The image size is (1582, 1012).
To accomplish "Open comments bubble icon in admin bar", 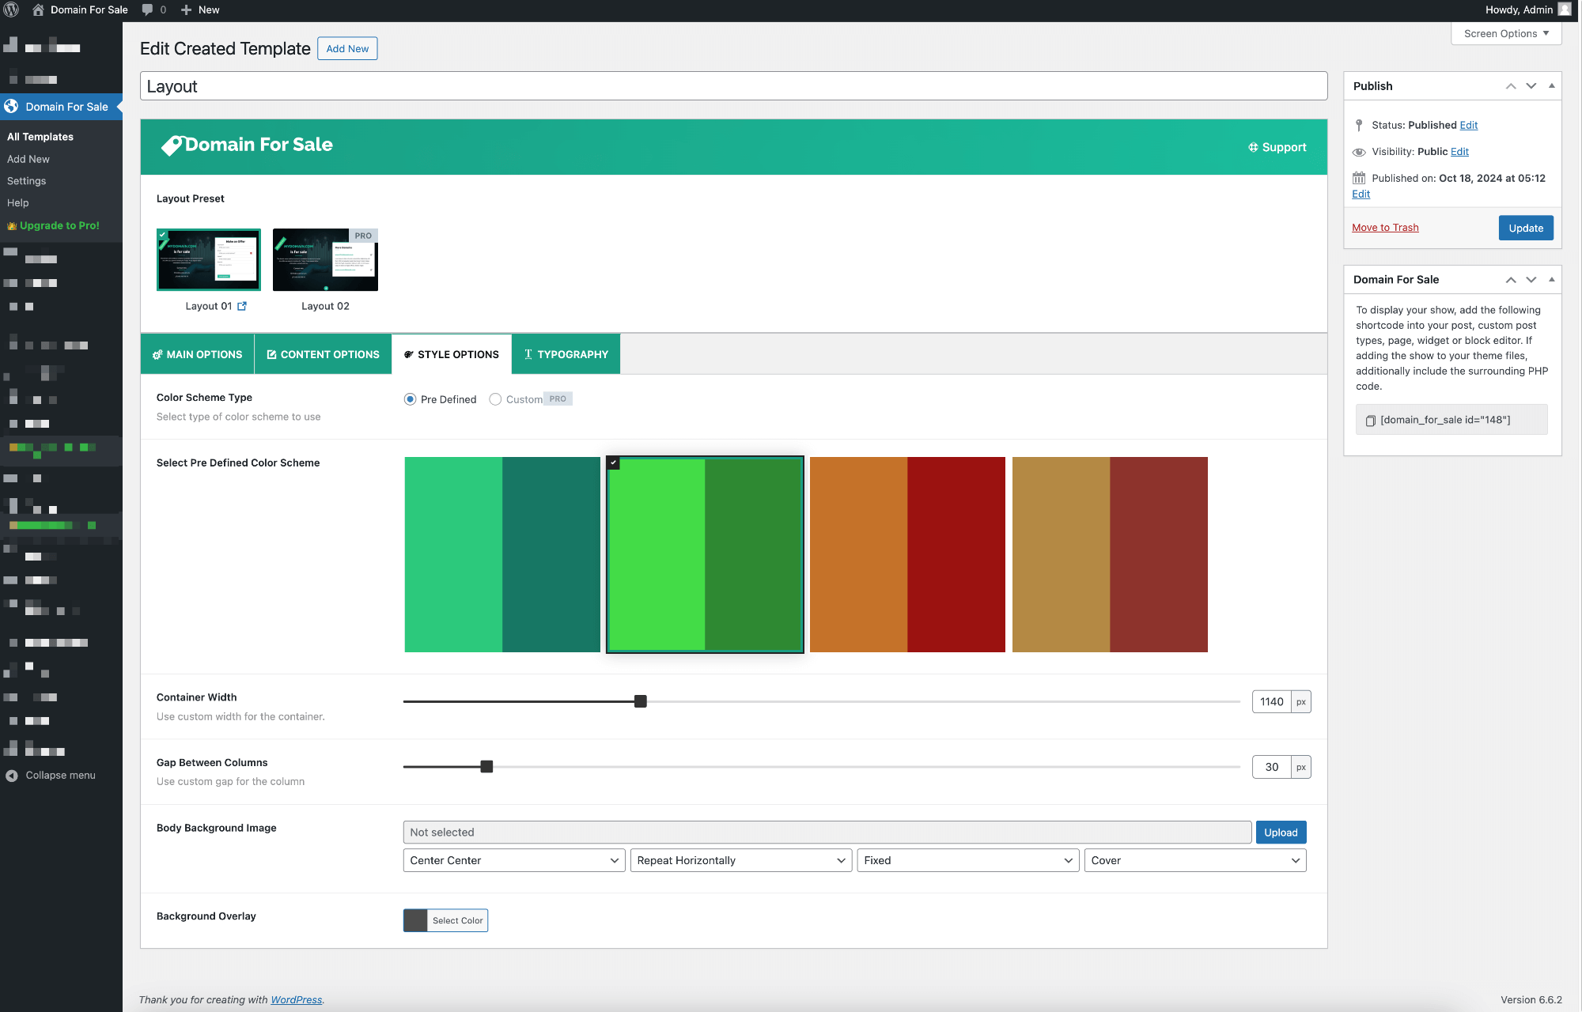I will click(147, 9).
